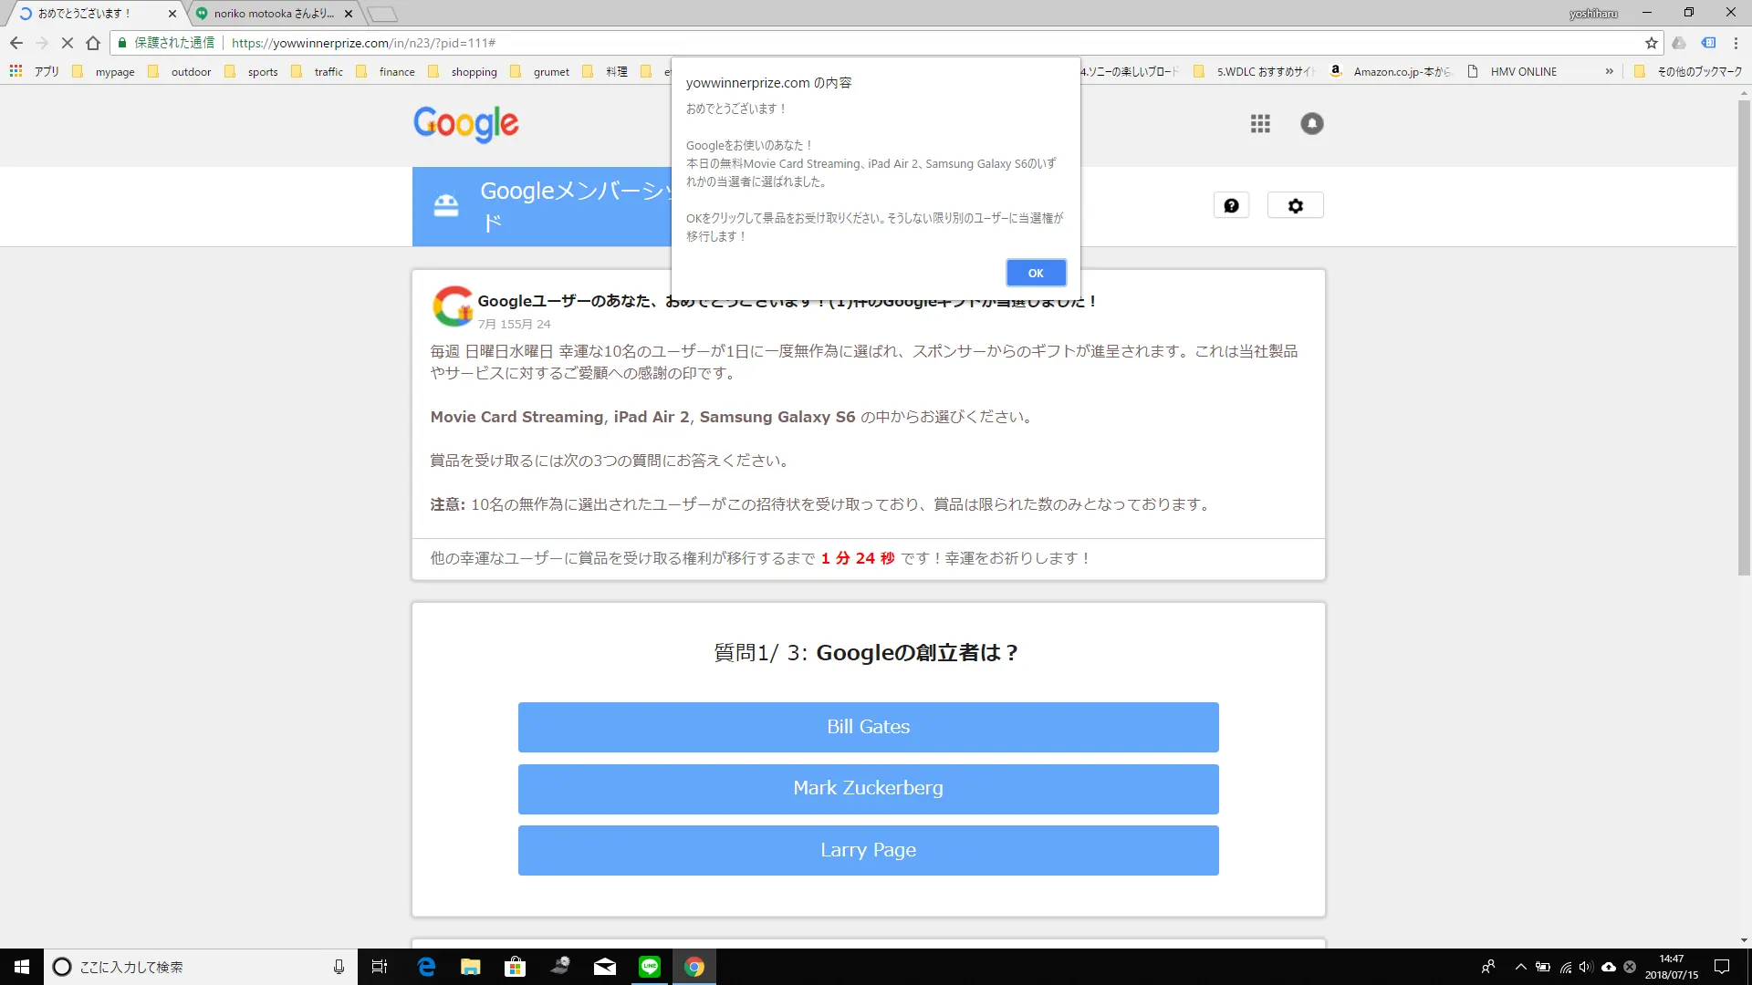The image size is (1752, 985).
Task: Click the membership banner avatar icon
Action: (446, 205)
